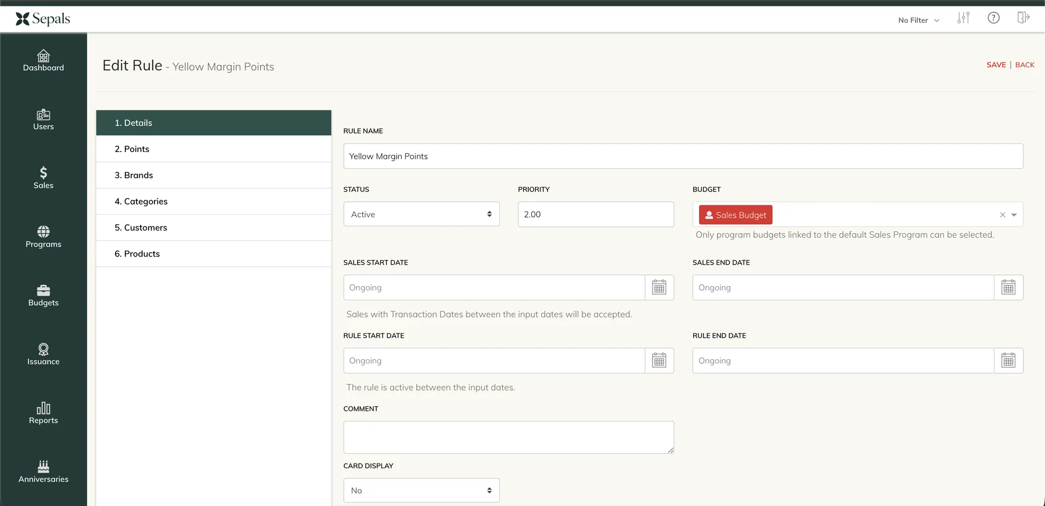This screenshot has height=506, width=1045.
Task: Open Rule Start Date calendar picker
Action: 660,360
